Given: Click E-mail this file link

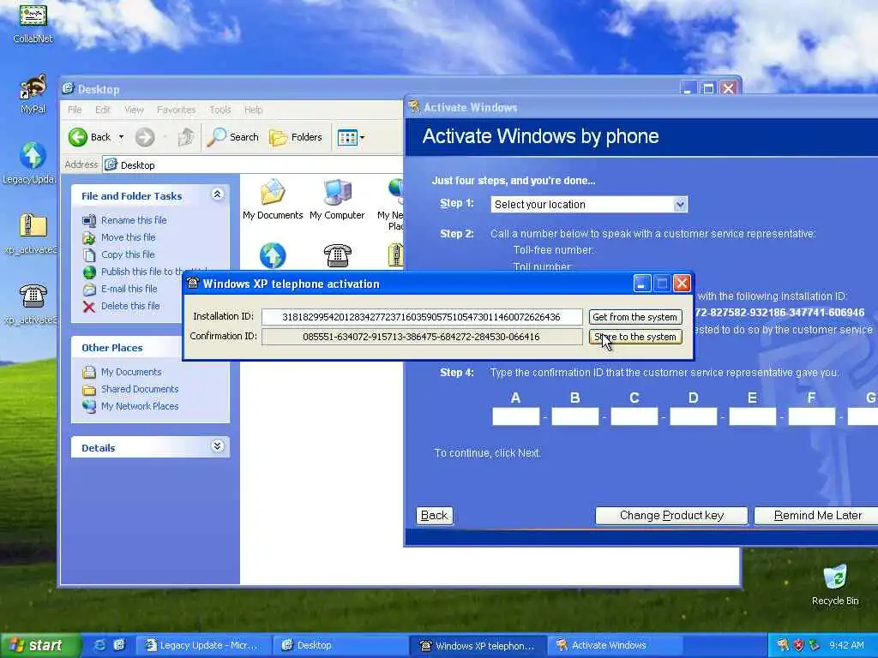Looking at the screenshot, I should point(129,289).
